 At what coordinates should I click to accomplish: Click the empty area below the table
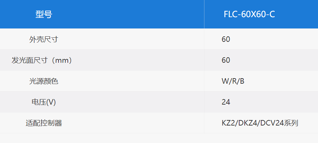tap(159, 138)
